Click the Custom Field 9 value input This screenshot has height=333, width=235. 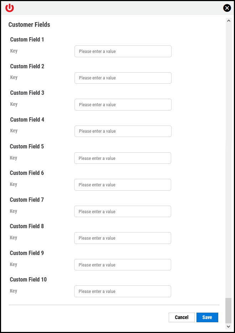(123, 265)
